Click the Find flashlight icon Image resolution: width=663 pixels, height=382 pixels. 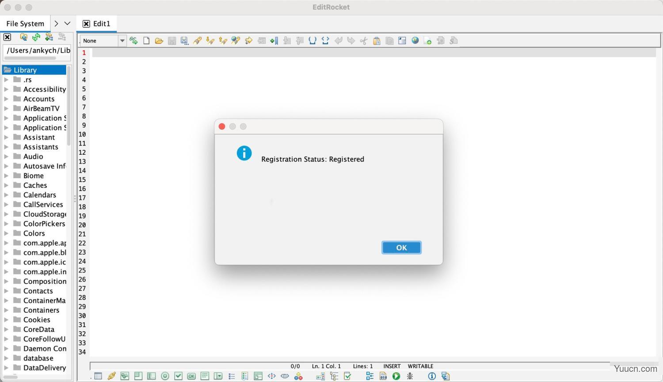coord(198,41)
